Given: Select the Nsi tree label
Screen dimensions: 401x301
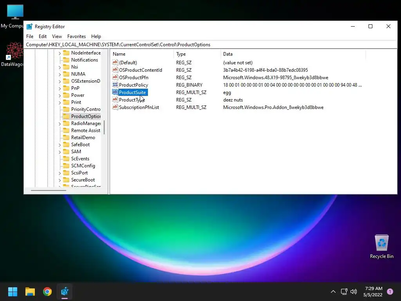Looking at the screenshot, I should [75, 67].
